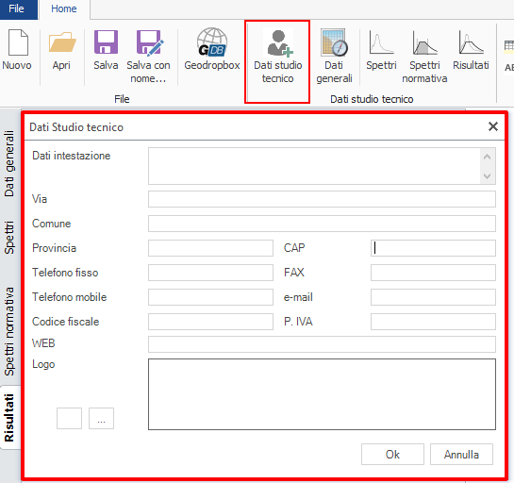This screenshot has width=514, height=483.
Task: Switch to the Home ribbon tab
Action: tap(64, 8)
